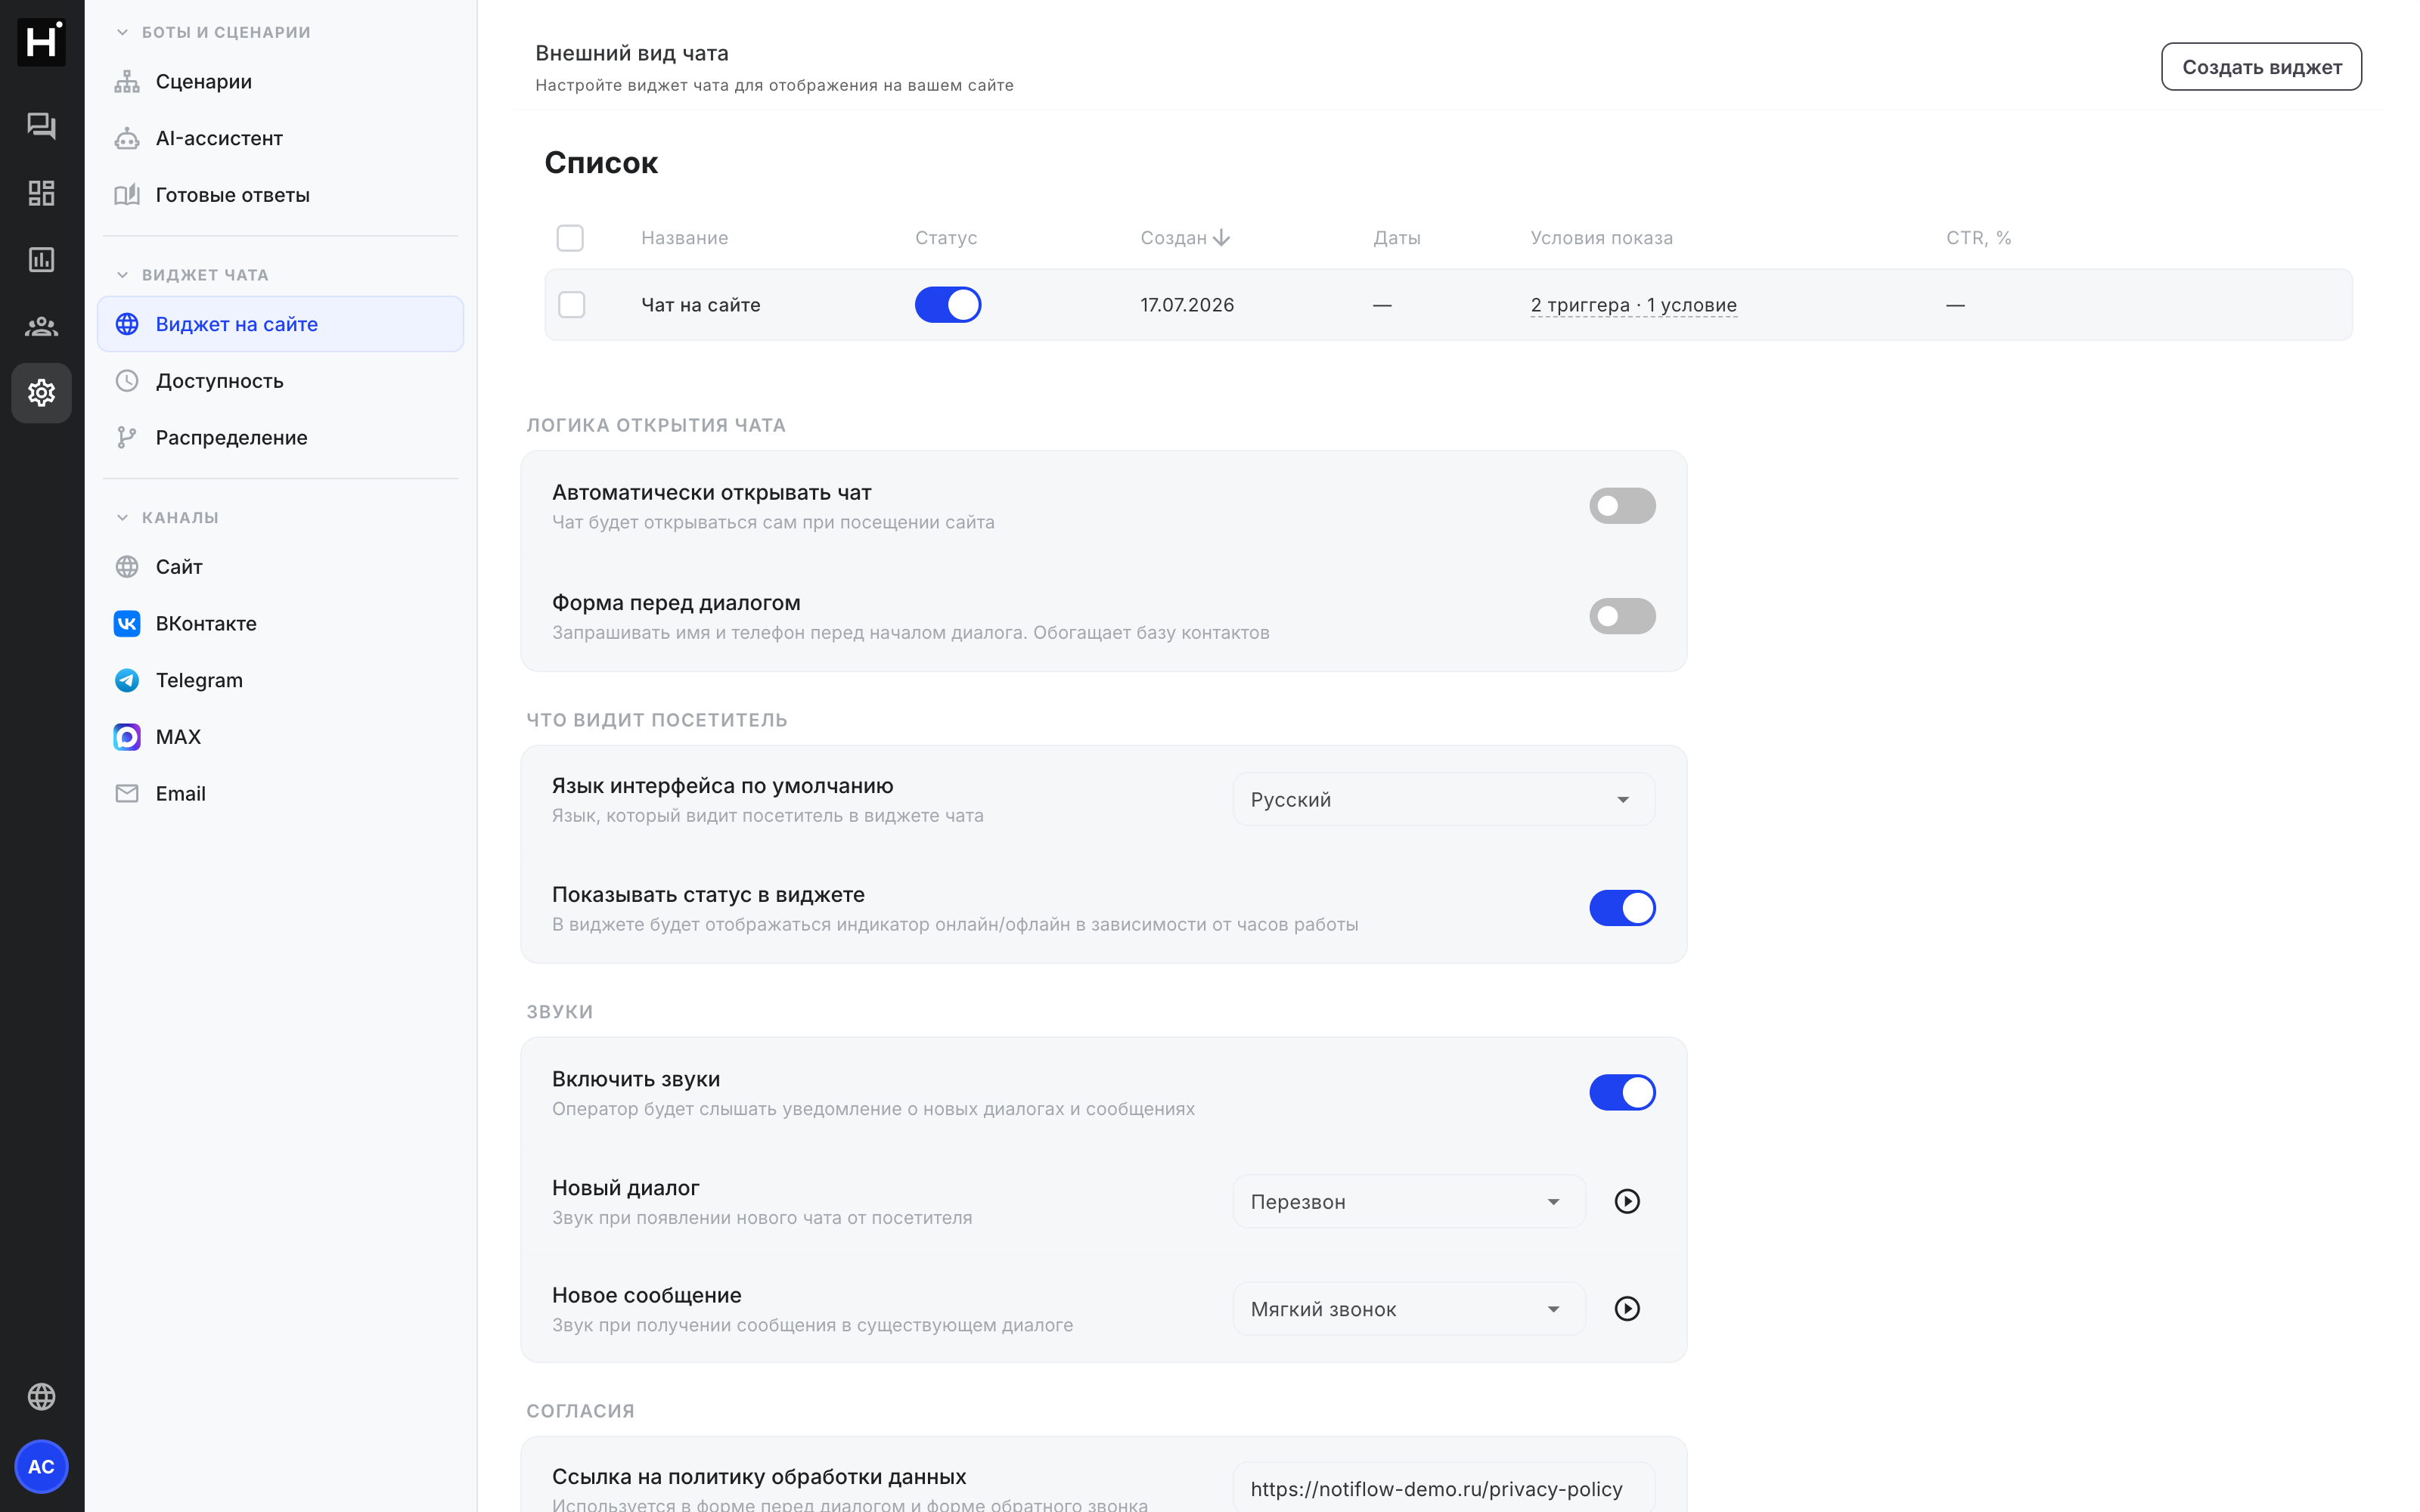Open the dashboard grid icon
The width and height of the screenshot is (2420, 1512).
[x=41, y=193]
